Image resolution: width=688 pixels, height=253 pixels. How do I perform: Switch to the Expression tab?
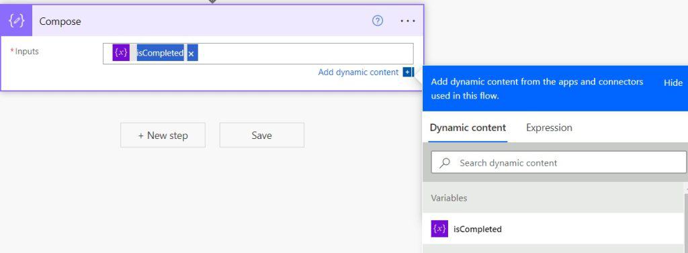click(549, 128)
